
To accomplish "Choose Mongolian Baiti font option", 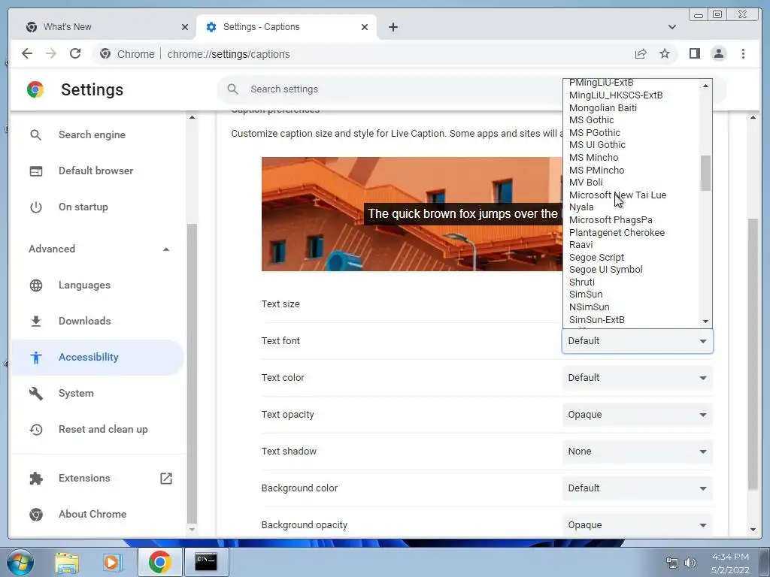I will (602, 108).
